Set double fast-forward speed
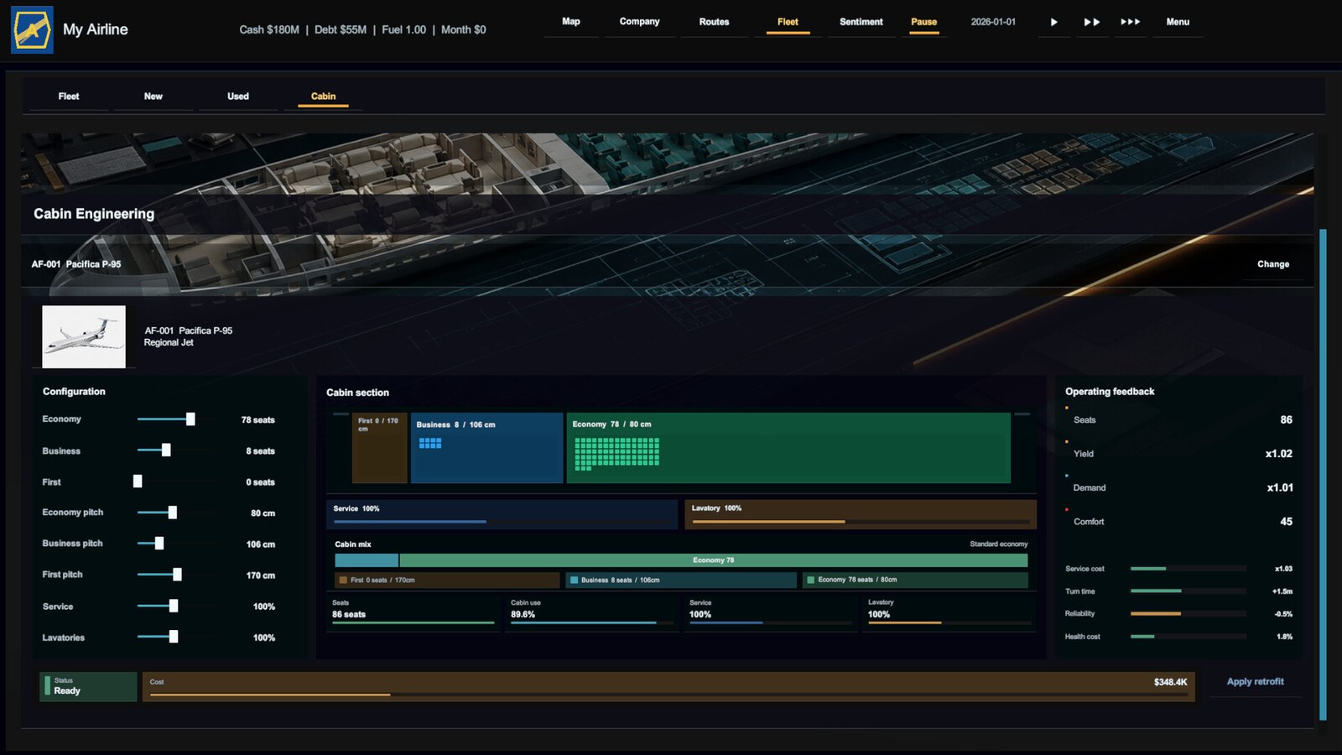Image resolution: width=1342 pixels, height=755 pixels. click(1091, 22)
